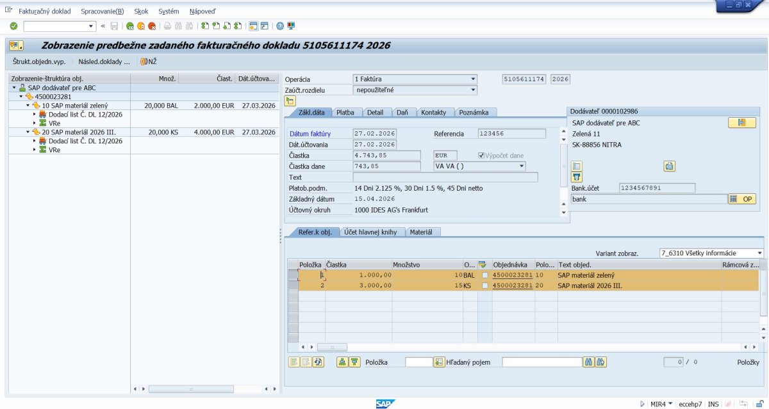769x409 pixels.
Task: Click the NŽ coins icon button
Action: [148, 62]
